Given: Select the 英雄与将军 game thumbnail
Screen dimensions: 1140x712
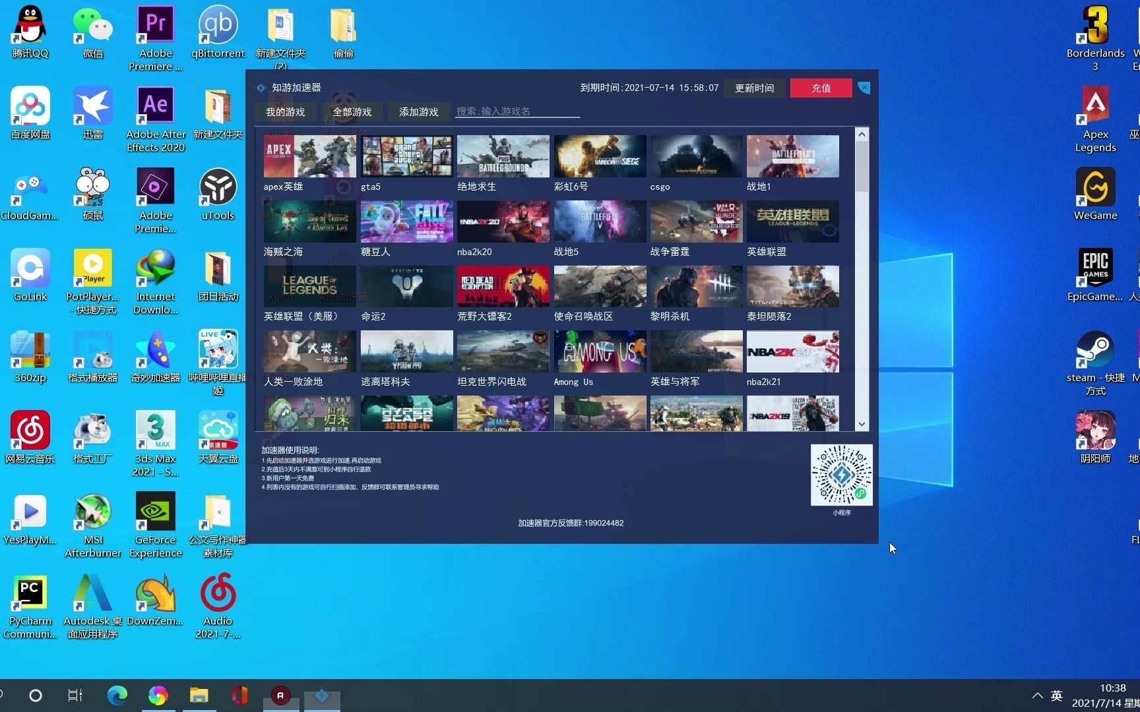Looking at the screenshot, I should [696, 351].
